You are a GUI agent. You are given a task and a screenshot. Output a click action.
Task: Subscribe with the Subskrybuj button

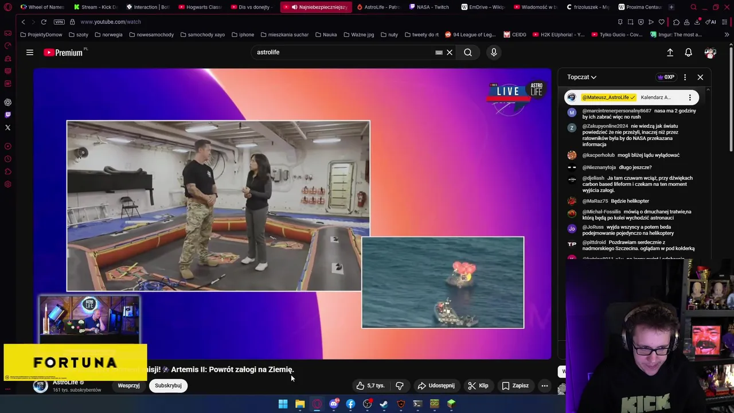(x=168, y=385)
